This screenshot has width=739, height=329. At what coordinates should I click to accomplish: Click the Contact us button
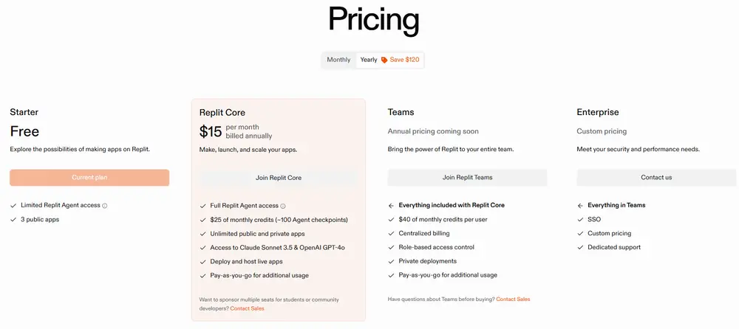656,178
